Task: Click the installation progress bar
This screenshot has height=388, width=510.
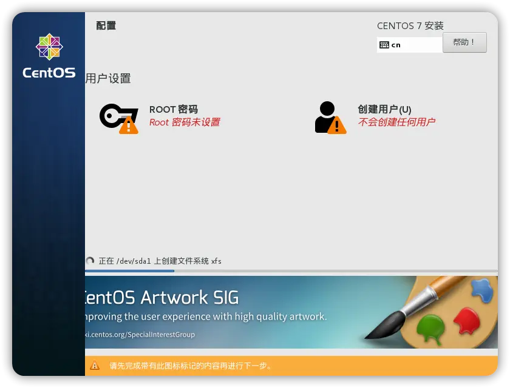Action: tap(291, 270)
